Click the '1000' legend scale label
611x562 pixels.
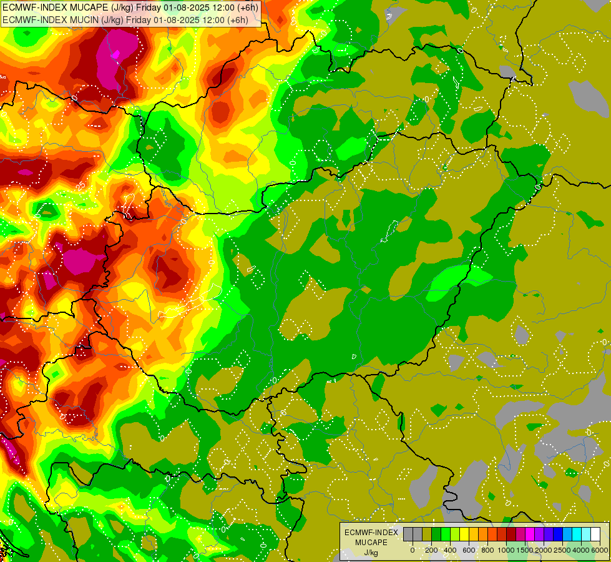pyautogui.click(x=506, y=550)
